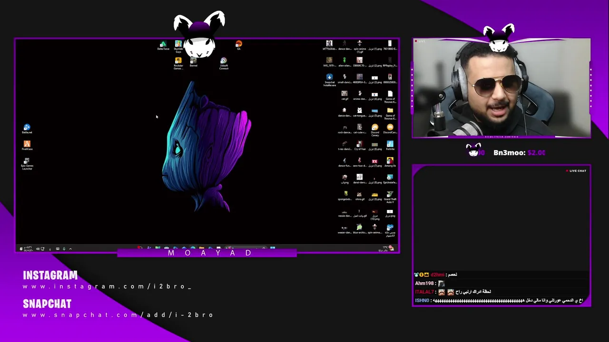Screen dimensions: 609x342
Task: Open the small-dancing gif file
Action: (344, 78)
